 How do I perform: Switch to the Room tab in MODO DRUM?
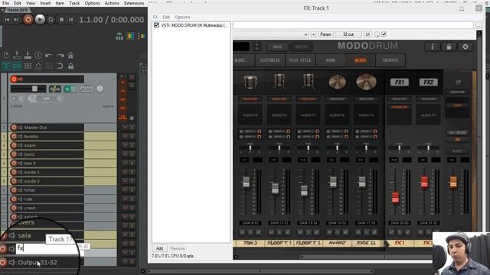tap(330, 60)
